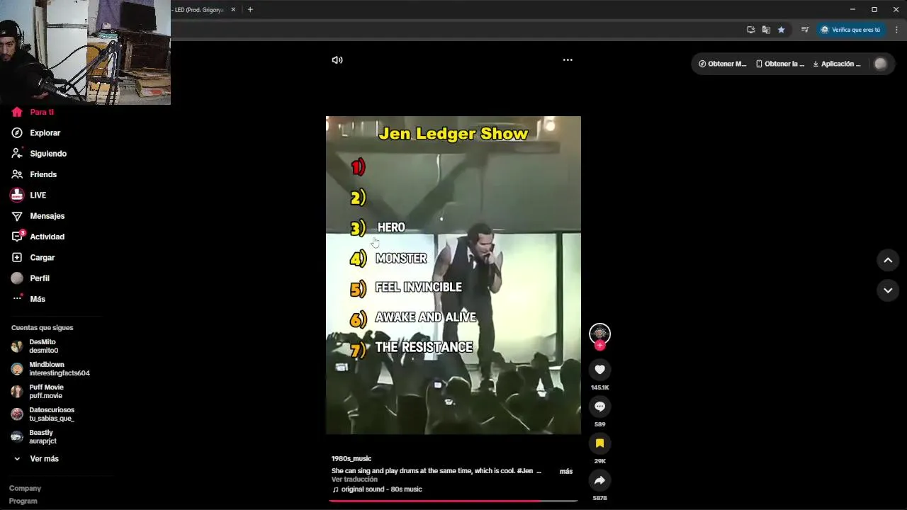907x510 pixels.
Task: Like the video with heart icon
Action: click(599, 370)
